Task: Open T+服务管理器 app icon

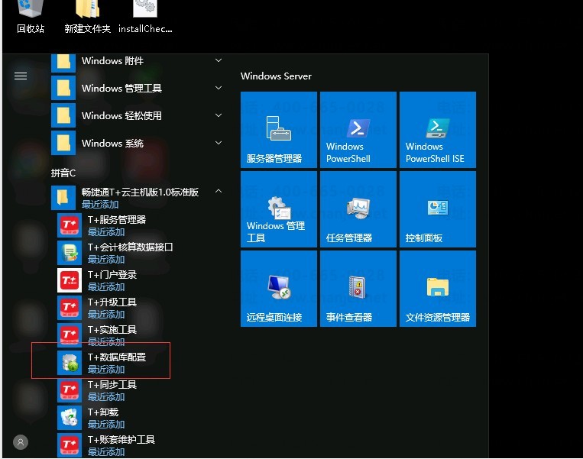Action: coord(70,225)
